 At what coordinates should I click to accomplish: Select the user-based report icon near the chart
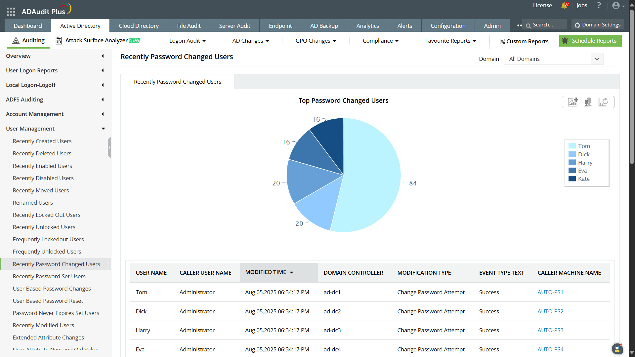tap(588, 102)
